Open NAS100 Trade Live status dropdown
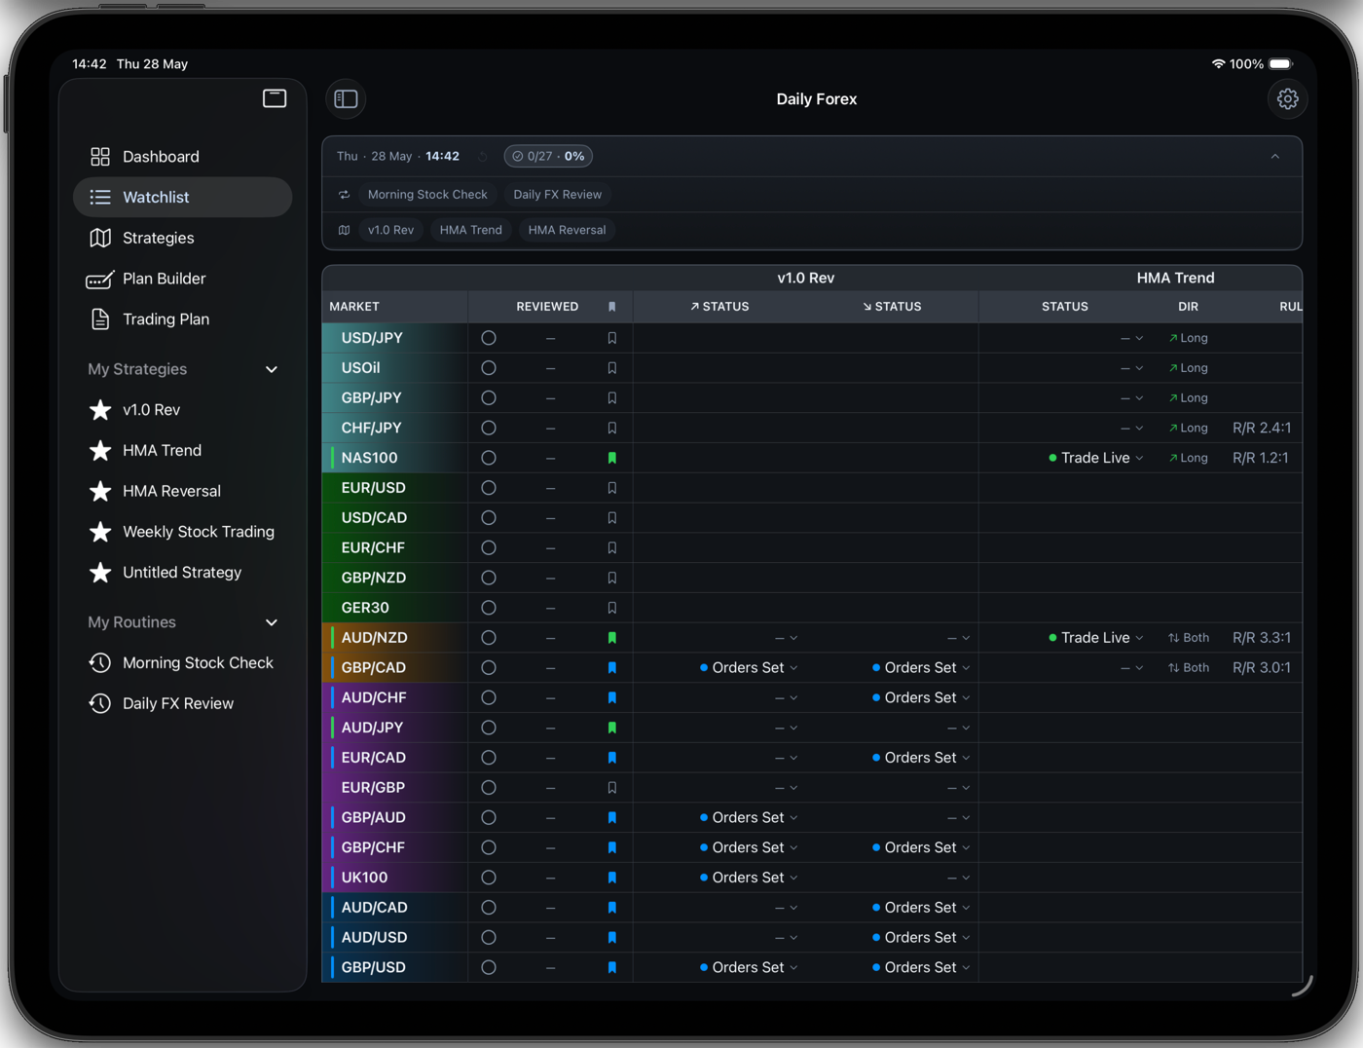The height and width of the screenshot is (1048, 1363). [1096, 458]
